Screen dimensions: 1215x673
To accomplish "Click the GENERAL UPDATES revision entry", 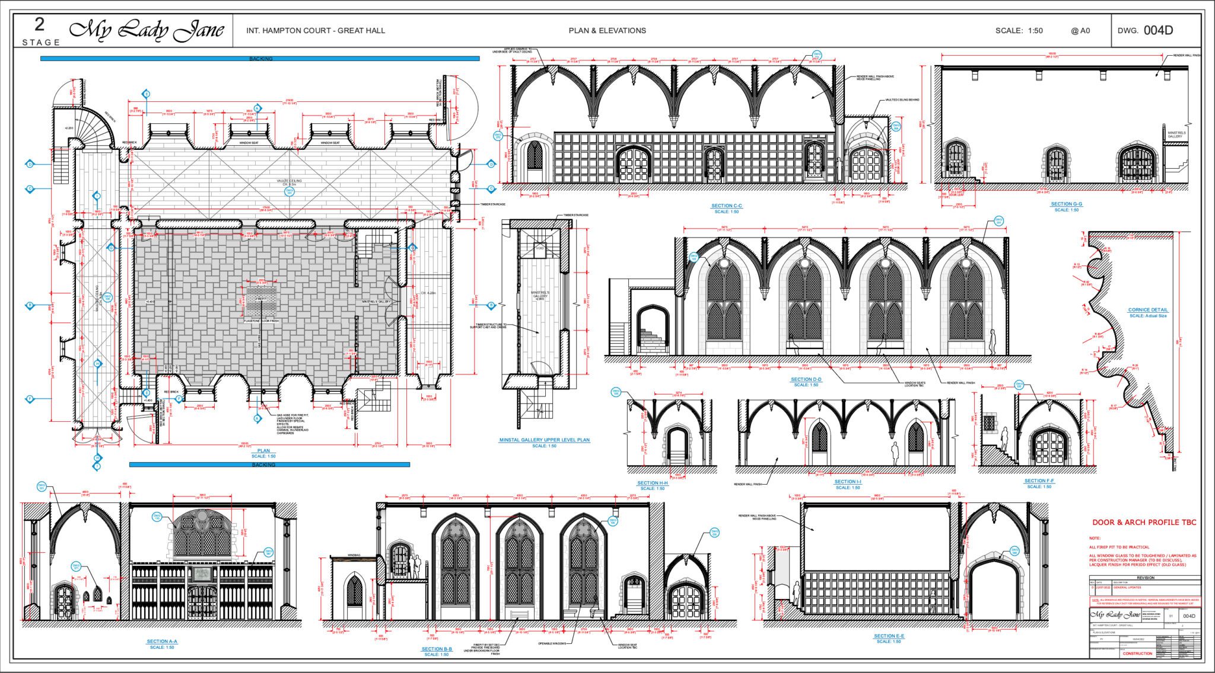I will (x=1126, y=588).
